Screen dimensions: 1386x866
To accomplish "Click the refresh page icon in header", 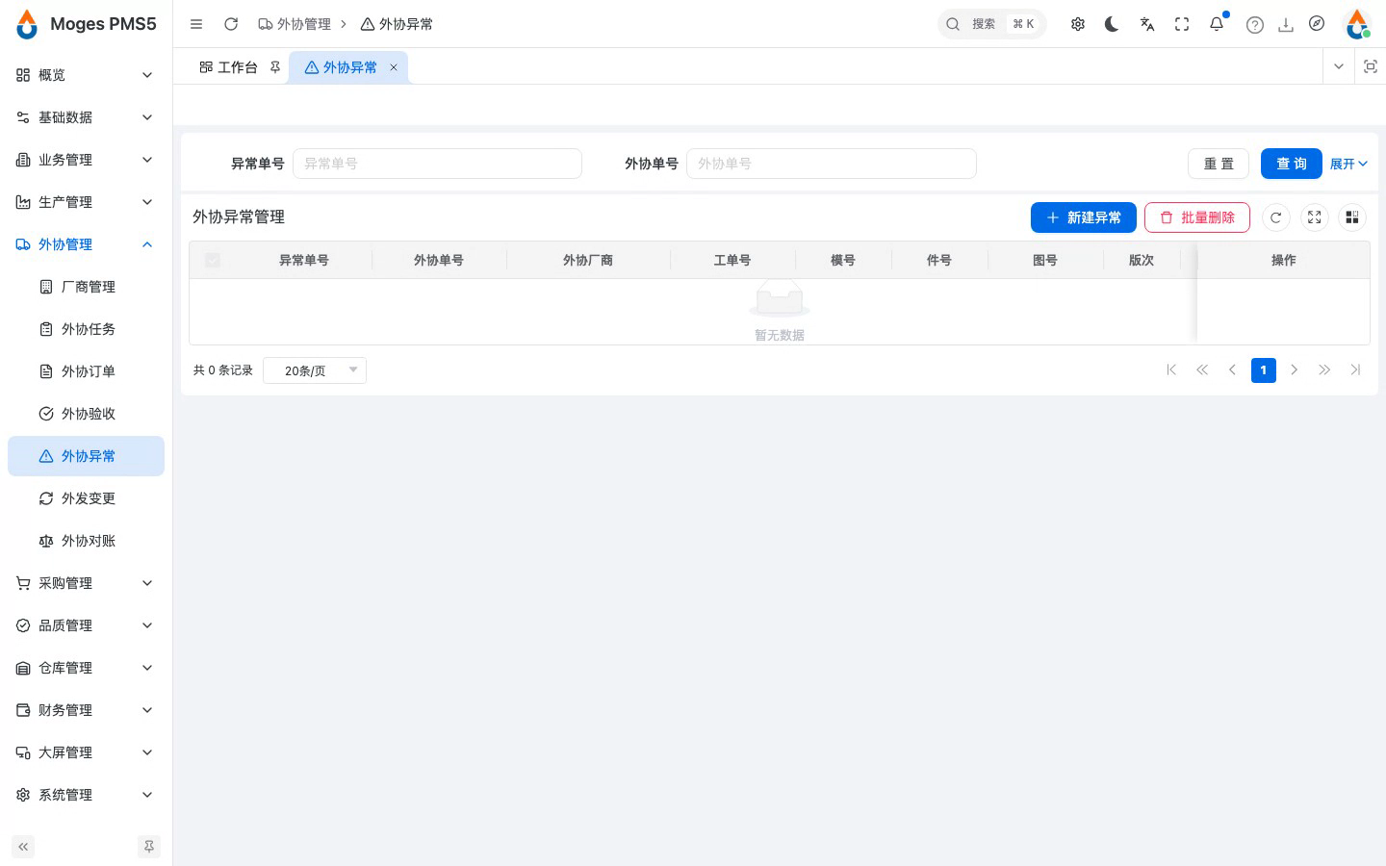I will pos(231,24).
